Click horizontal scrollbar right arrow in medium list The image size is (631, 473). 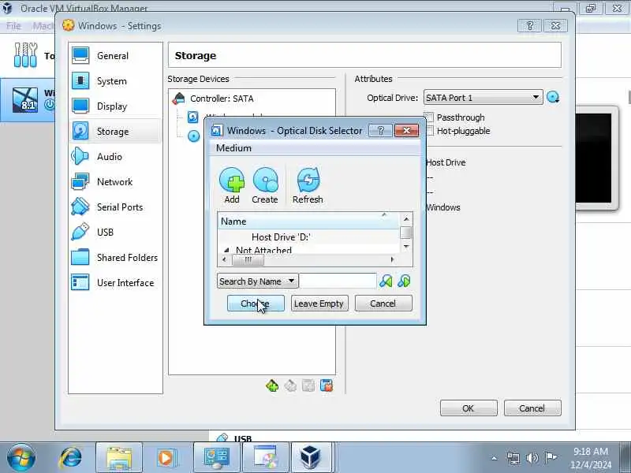click(392, 260)
